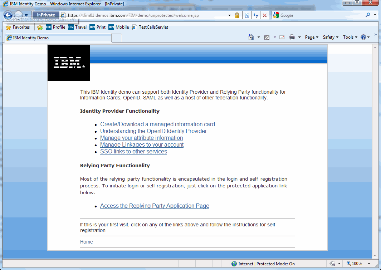Go to home page via Home icon
This screenshot has height=270, width=381.
(x=251, y=37)
